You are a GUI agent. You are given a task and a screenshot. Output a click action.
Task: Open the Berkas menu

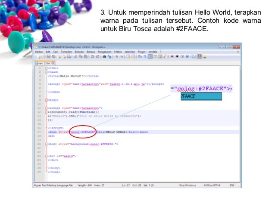(39, 52)
